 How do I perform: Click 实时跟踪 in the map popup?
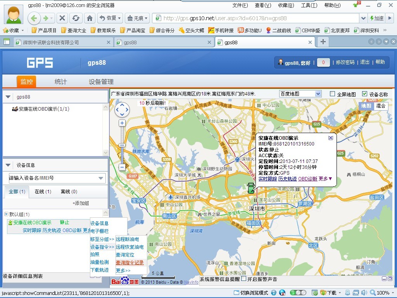[x=268, y=179]
